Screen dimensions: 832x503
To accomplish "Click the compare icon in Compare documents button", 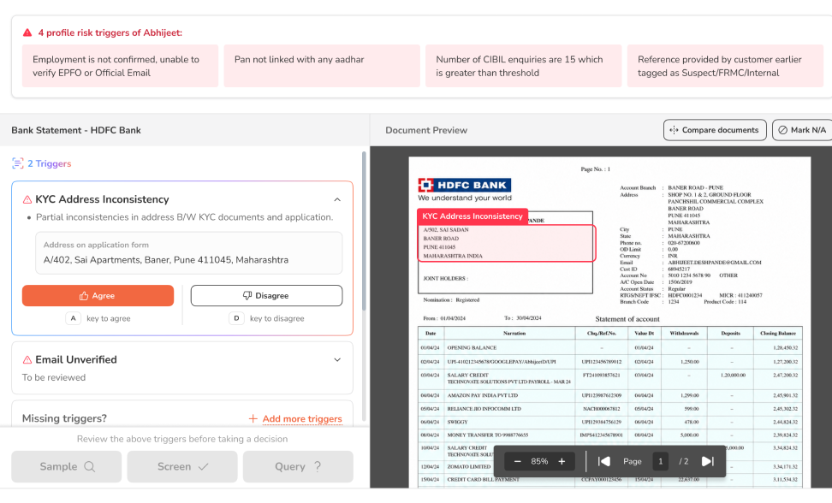I will [674, 130].
